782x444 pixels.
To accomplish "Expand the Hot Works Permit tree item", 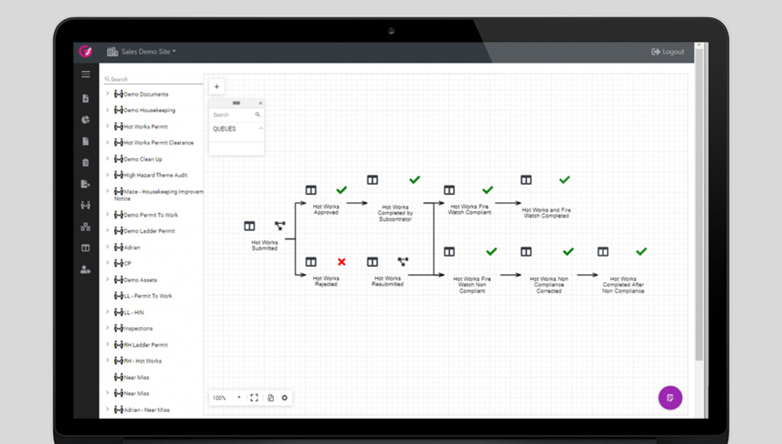I will [107, 126].
